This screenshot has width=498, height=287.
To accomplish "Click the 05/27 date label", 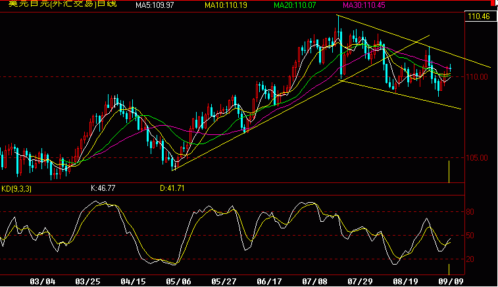I will coord(224,281).
